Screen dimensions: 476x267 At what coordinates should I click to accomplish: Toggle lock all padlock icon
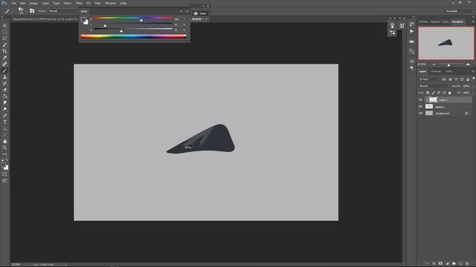449,93
